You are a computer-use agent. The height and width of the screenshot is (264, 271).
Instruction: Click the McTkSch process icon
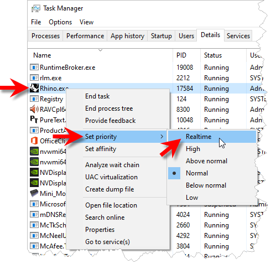(x=34, y=225)
